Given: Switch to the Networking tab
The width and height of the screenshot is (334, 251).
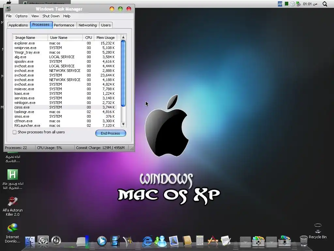Looking at the screenshot, I should [x=87, y=25].
